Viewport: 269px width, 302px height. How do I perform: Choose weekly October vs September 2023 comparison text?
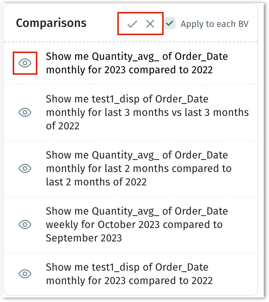(137, 224)
